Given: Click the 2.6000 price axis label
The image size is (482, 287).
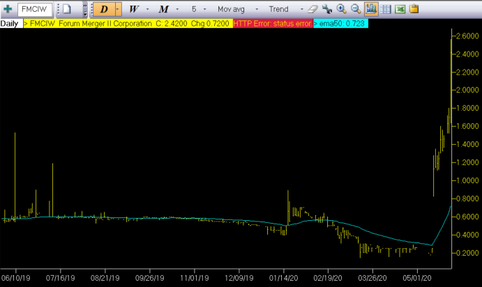Looking at the screenshot, I should (467, 36).
